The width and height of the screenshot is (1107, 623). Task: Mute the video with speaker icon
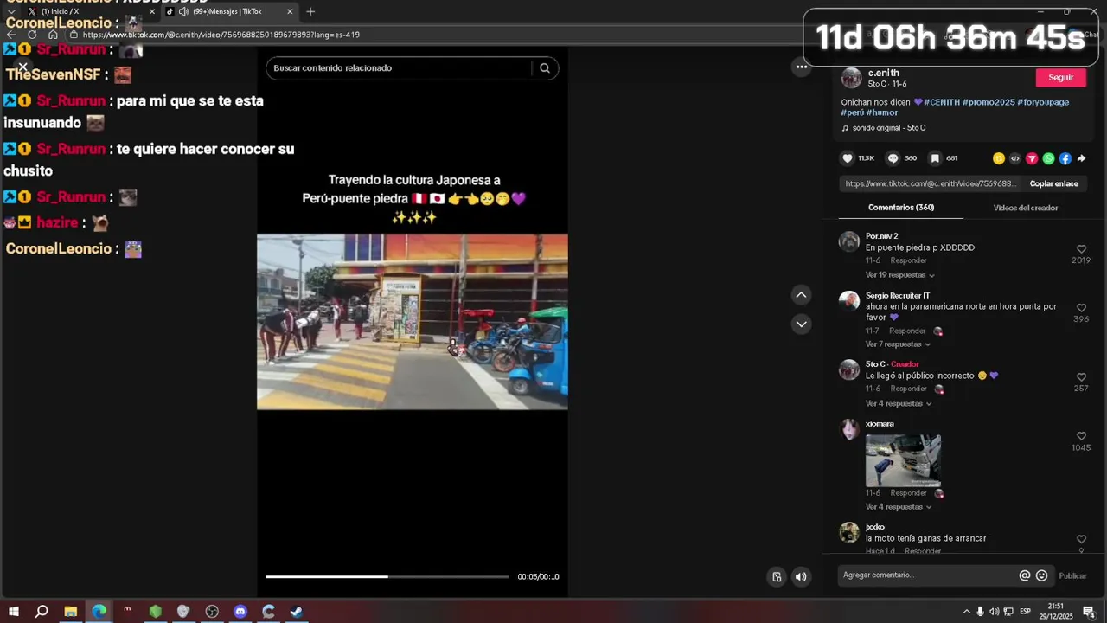click(x=801, y=576)
